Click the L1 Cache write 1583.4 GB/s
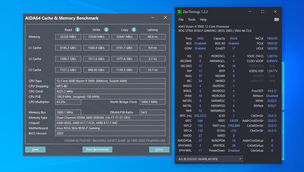The width and height of the screenshot is (304, 172). coord(96,48)
